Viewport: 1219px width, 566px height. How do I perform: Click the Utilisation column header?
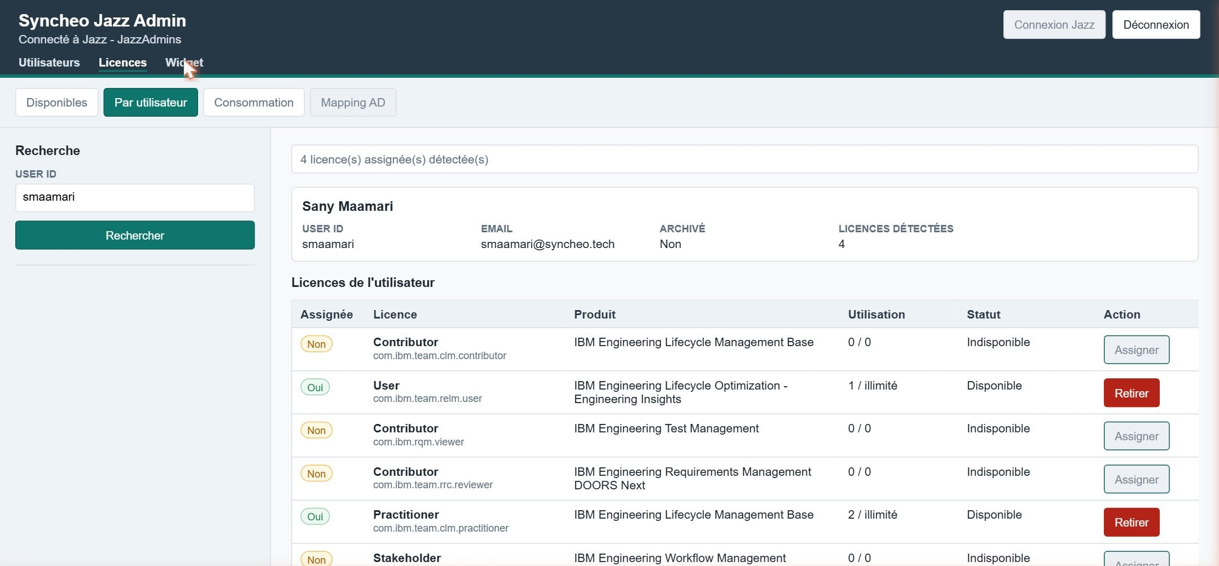click(876, 315)
